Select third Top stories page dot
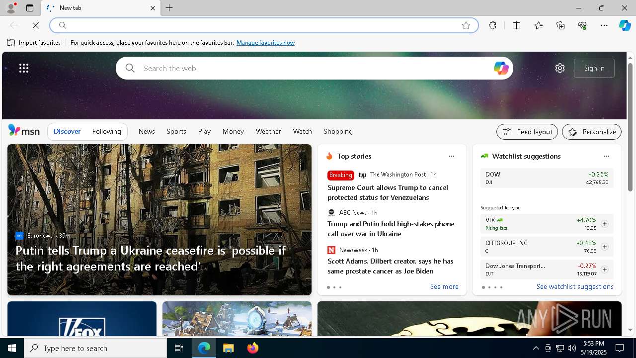This screenshot has height=358, width=636. [x=340, y=287]
